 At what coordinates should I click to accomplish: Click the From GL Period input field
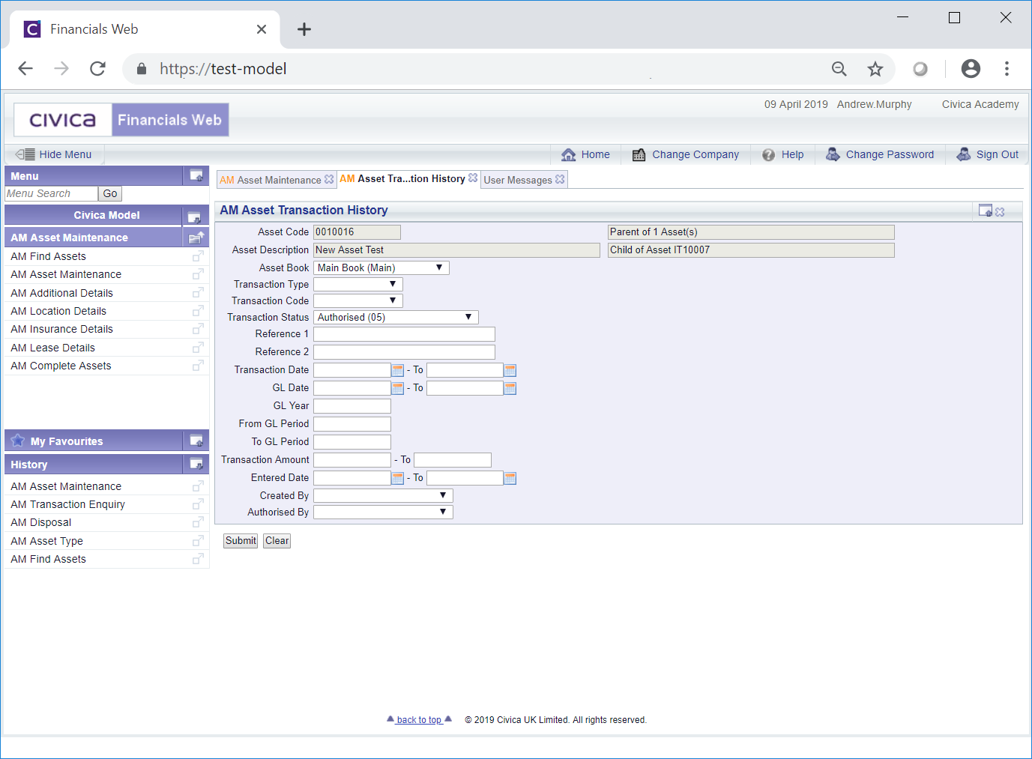352,424
